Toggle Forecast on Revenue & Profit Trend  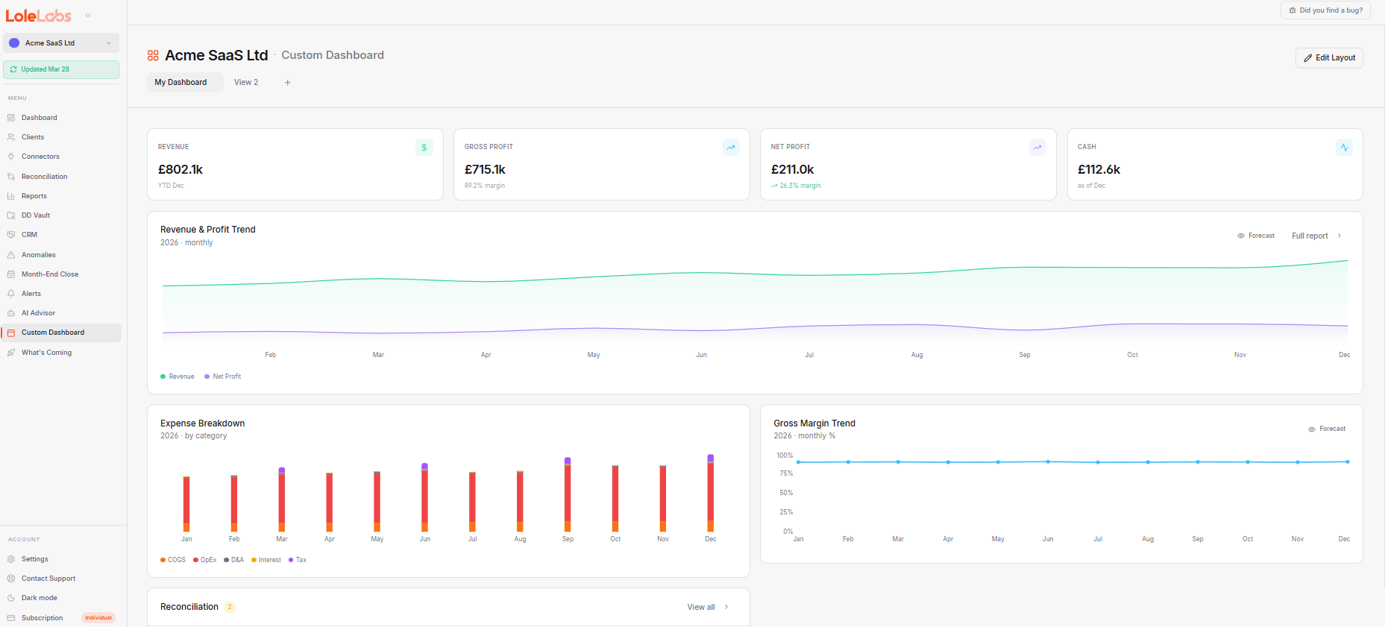coord(1256,236)
